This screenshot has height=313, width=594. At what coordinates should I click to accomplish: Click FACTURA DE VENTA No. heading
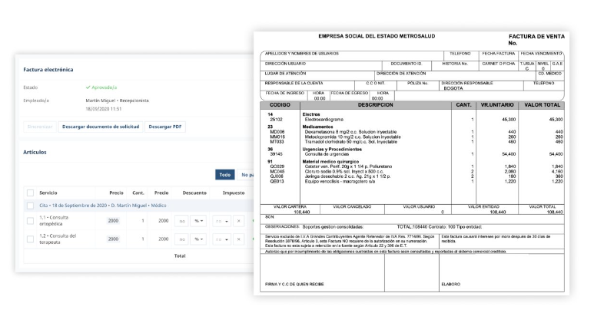click(x=536, y=40)
